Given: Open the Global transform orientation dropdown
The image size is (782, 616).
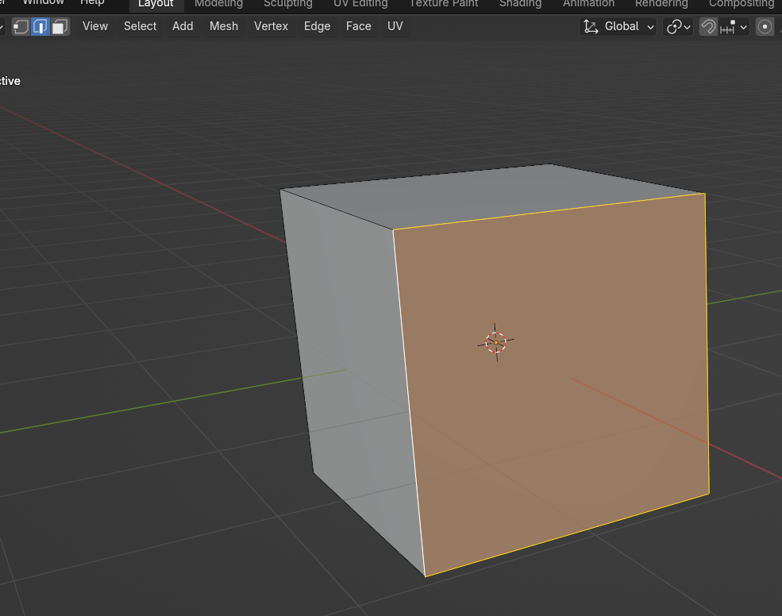Looking at the screenshot, I should pos(619,26).
